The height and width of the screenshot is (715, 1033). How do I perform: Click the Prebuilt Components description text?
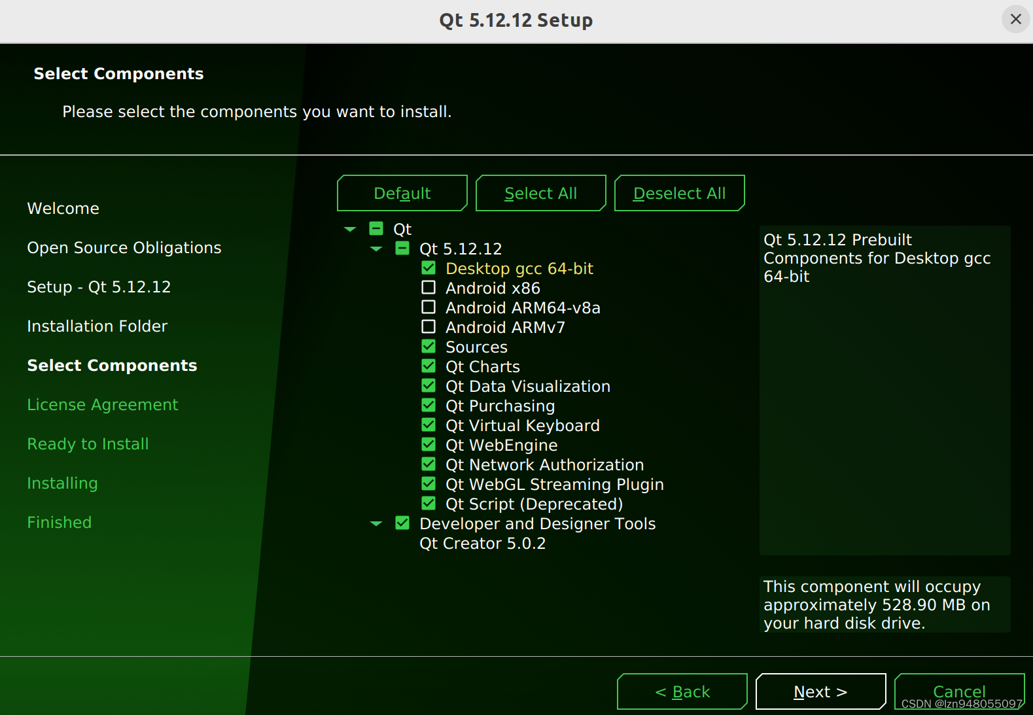point(877,258)
